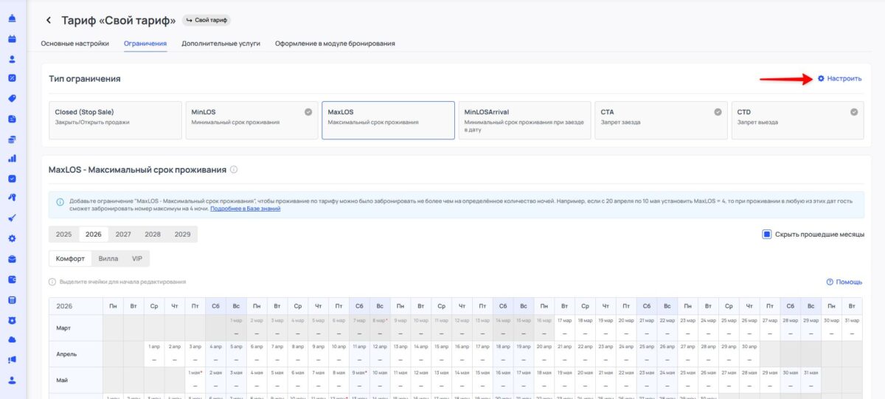Viewport: 885px width, 399px height.
Task: Select VIP room category
Action: point(136,259)
